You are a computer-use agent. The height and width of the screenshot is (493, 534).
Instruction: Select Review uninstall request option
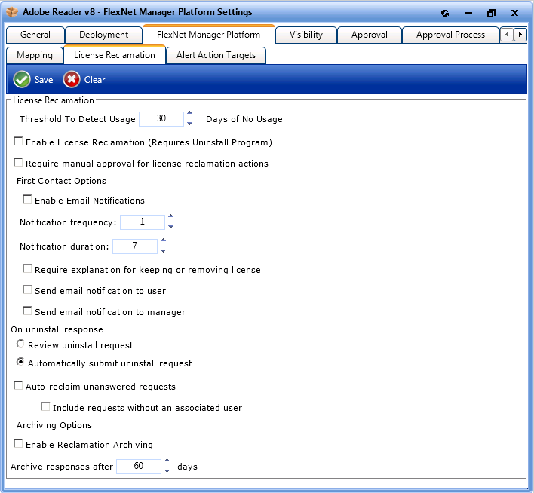20,344
